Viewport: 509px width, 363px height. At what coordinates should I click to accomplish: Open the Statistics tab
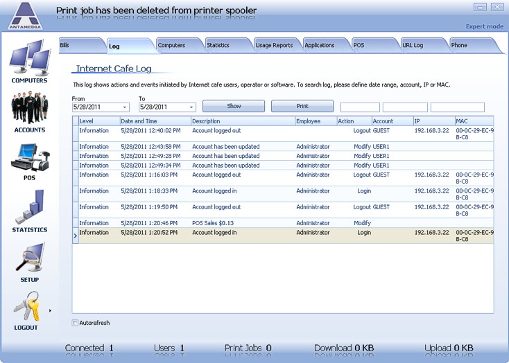tap(229, 46)
